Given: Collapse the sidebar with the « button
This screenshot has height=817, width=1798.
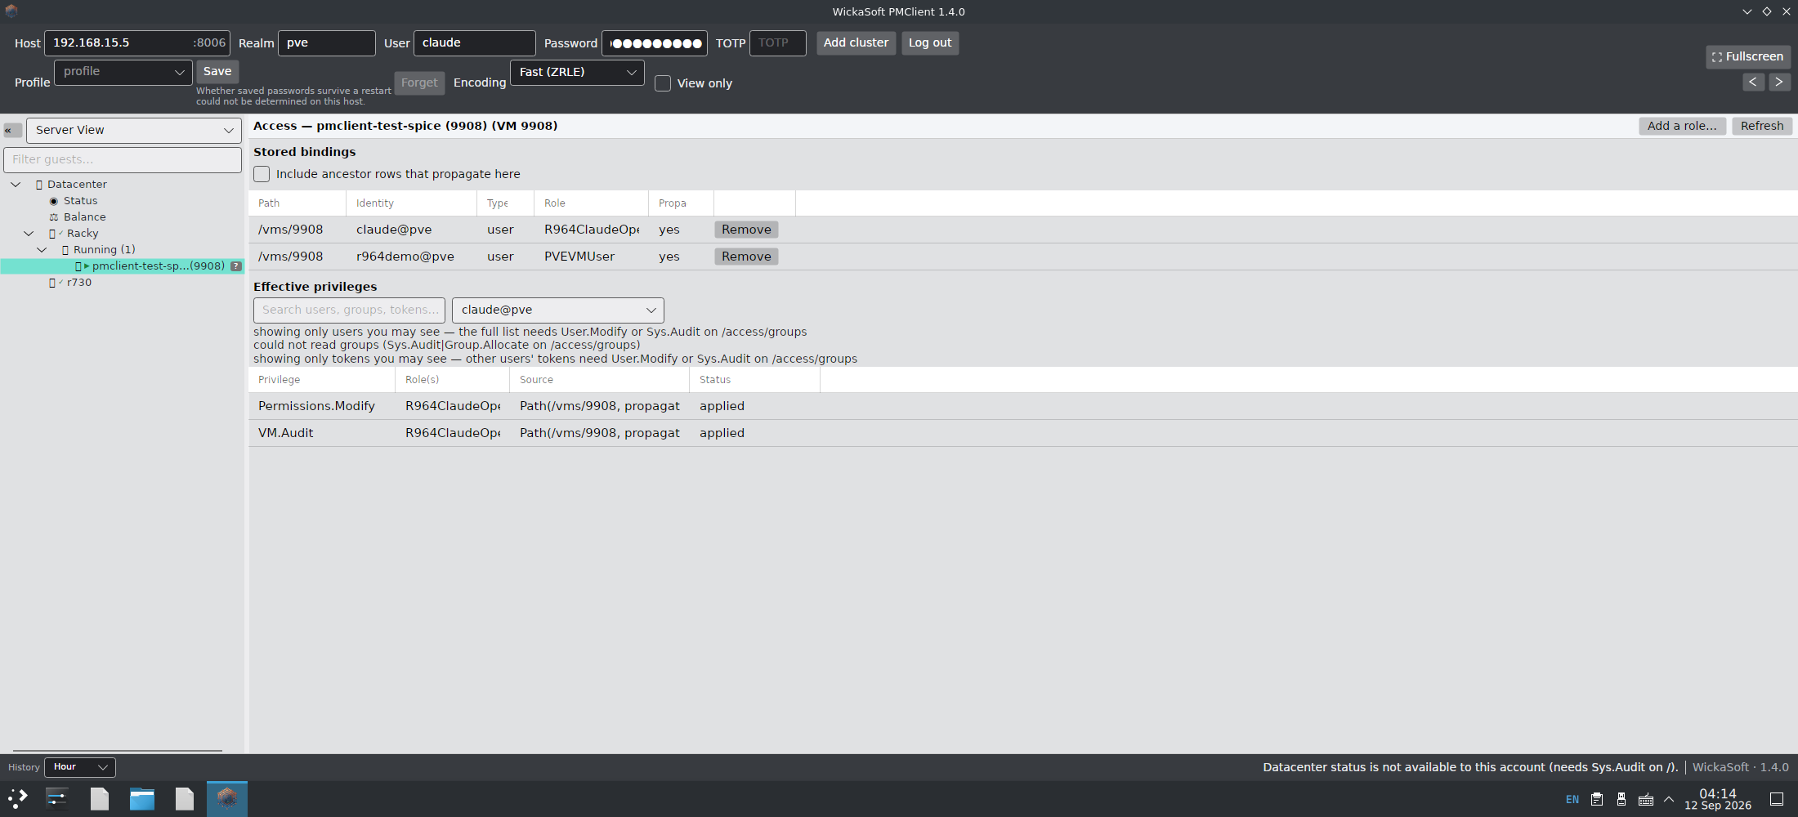Looking at the screenshot, I should (12, 130).
